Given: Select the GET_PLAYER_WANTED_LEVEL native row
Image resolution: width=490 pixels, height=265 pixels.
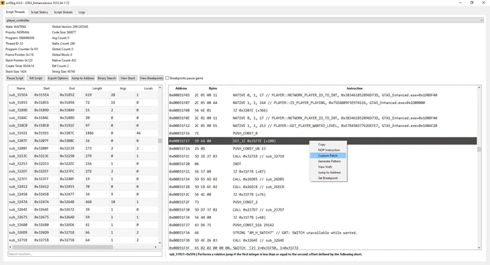Looking at the screenshot, I should (x=323, y=126).
